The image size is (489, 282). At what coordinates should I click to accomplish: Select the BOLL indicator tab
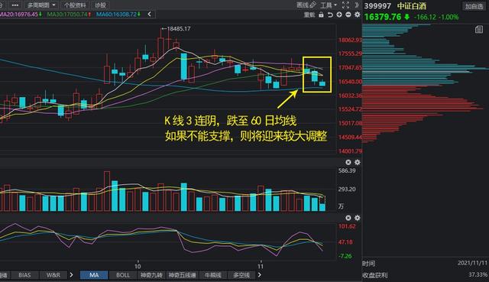pos(123,275)
